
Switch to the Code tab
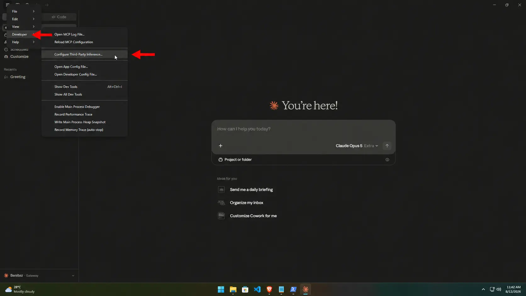coord(59,17)
